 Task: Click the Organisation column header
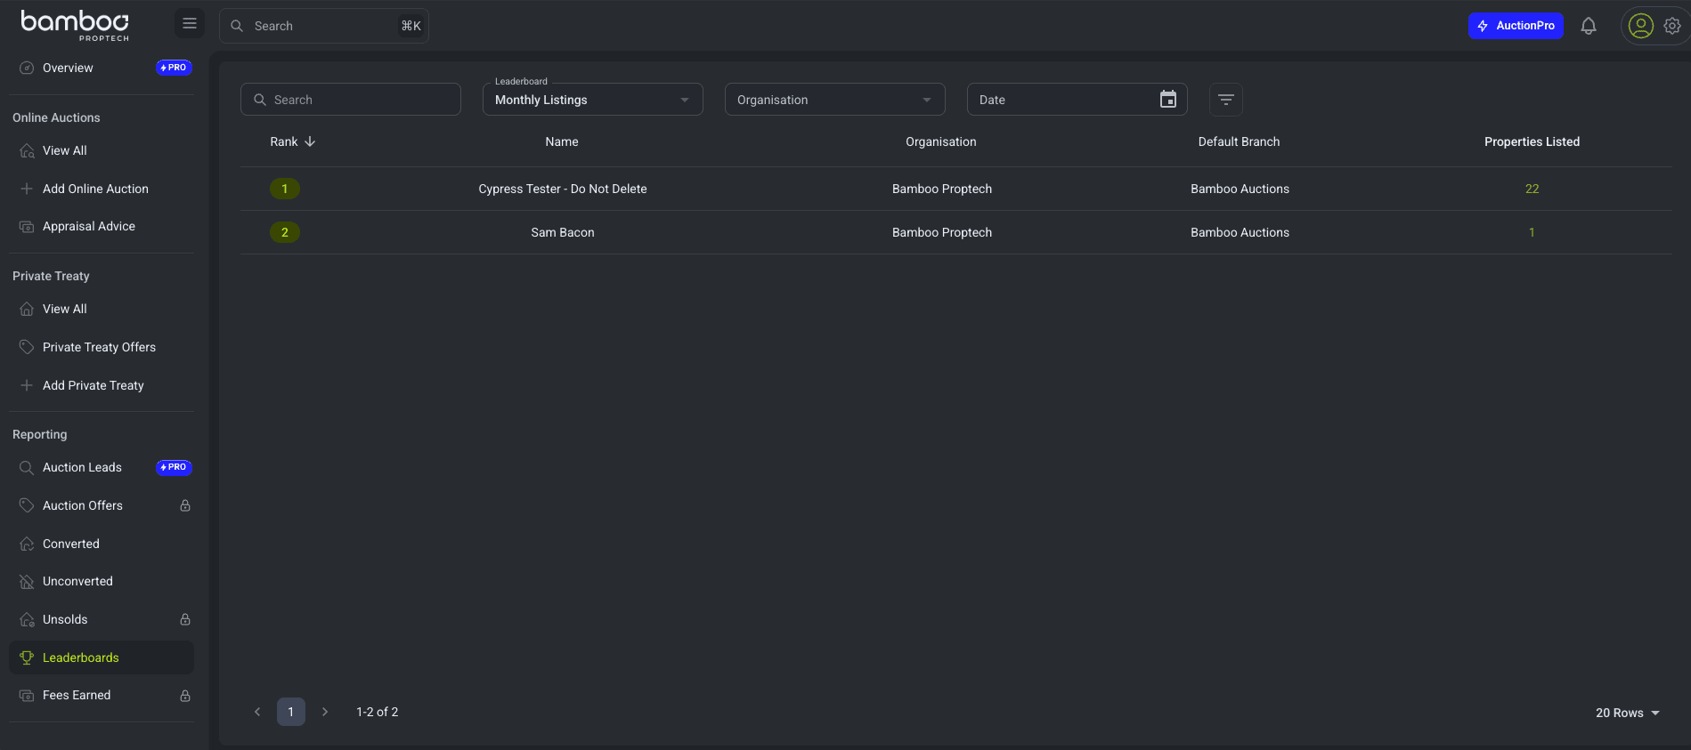coord(941,141)
